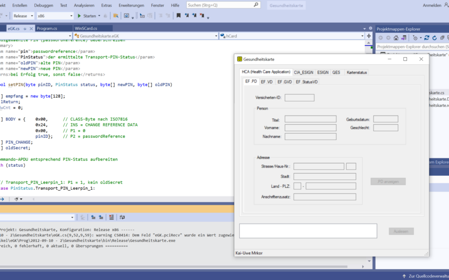Open the Extras menu
The width and height of the screenshot is (449, 280).
click(107, 5)
